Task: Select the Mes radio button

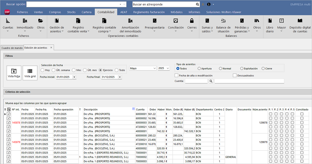Action: click(74, 70)
